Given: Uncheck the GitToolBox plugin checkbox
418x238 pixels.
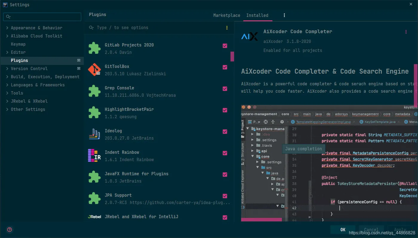Looking at the screenshot, I should coord(225,67).
